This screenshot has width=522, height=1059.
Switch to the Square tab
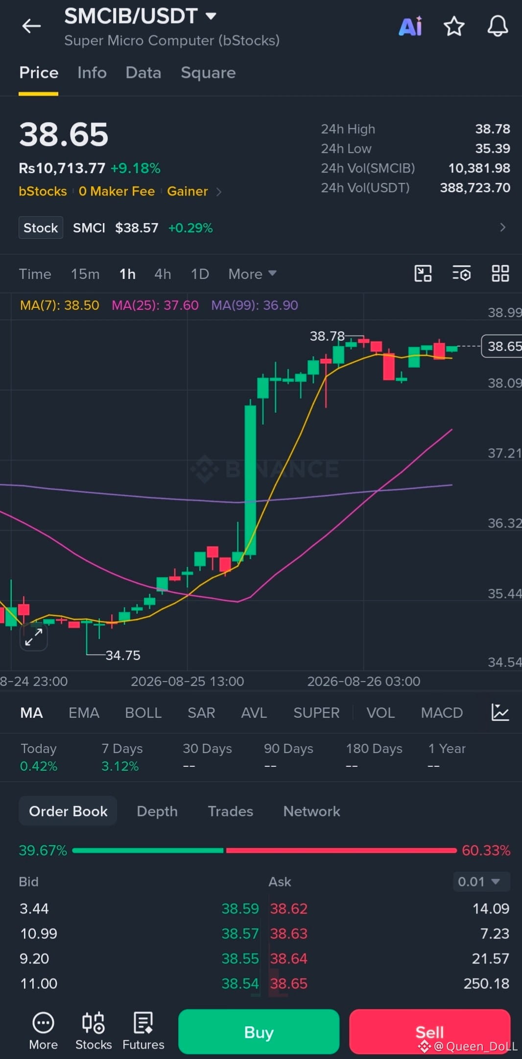208,73
